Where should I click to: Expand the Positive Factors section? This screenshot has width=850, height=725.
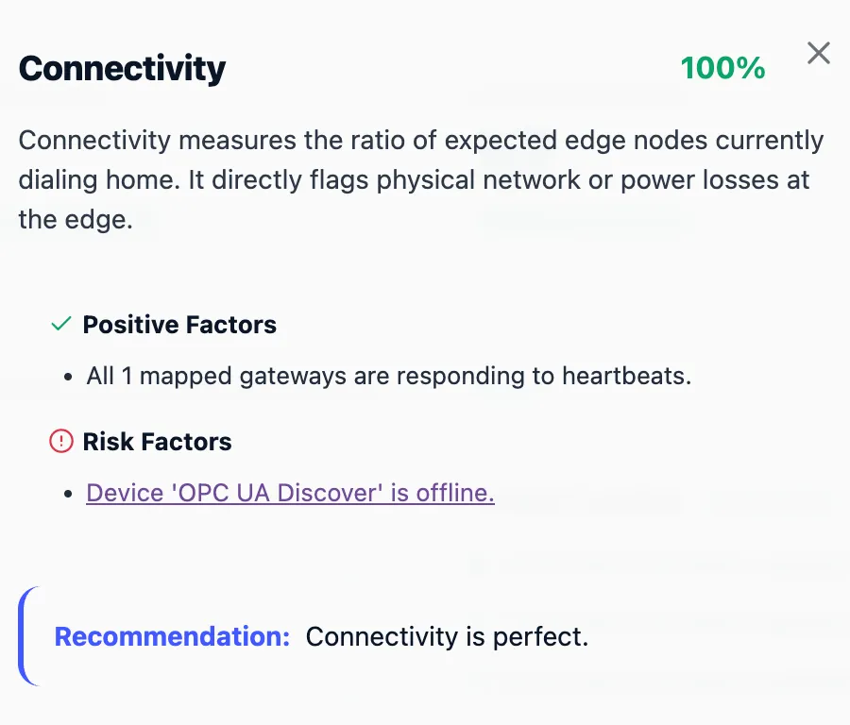pyautogui.click(x=179, y=324)
